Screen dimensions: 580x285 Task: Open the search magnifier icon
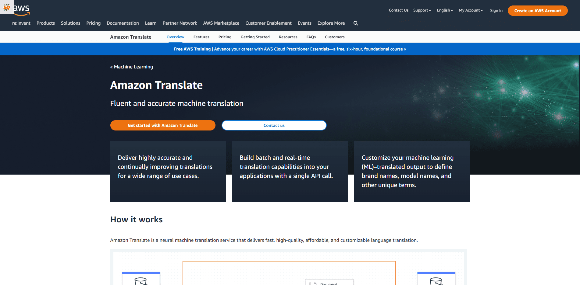(355, 23)
